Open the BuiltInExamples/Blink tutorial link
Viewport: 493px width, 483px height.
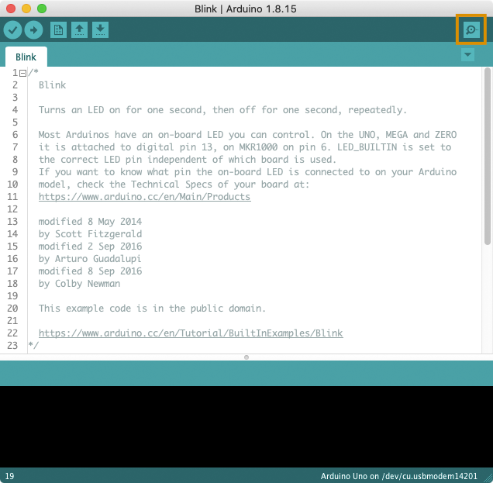click(191, 333)
